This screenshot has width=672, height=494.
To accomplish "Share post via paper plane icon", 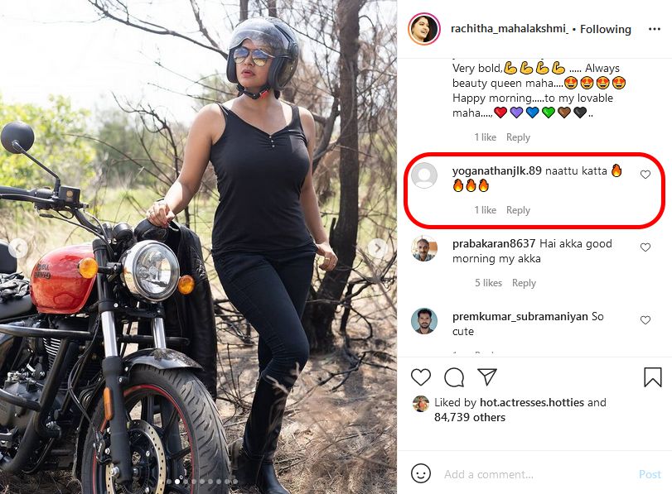I will point(487,378).
